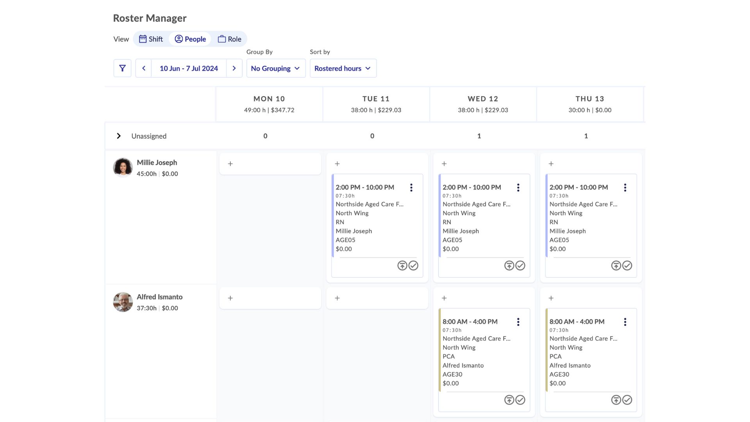
Task: Click publish icon on Alfred's Thursday shift
Action: pyautogui.click(x=616, y=400)
